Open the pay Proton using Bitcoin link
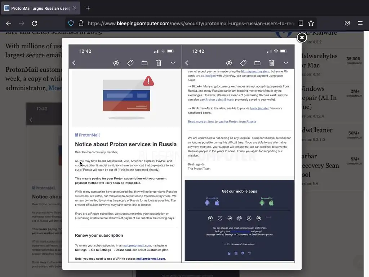 click(x=217, y=100)
